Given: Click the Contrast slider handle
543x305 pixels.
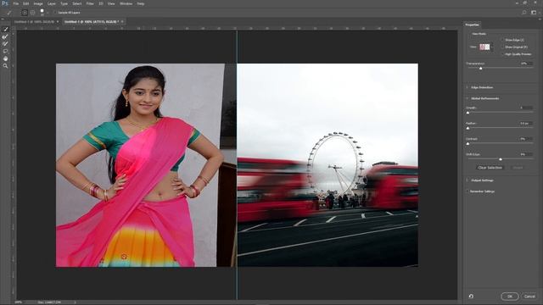Looking at the screenshot, I should point(467,143).
